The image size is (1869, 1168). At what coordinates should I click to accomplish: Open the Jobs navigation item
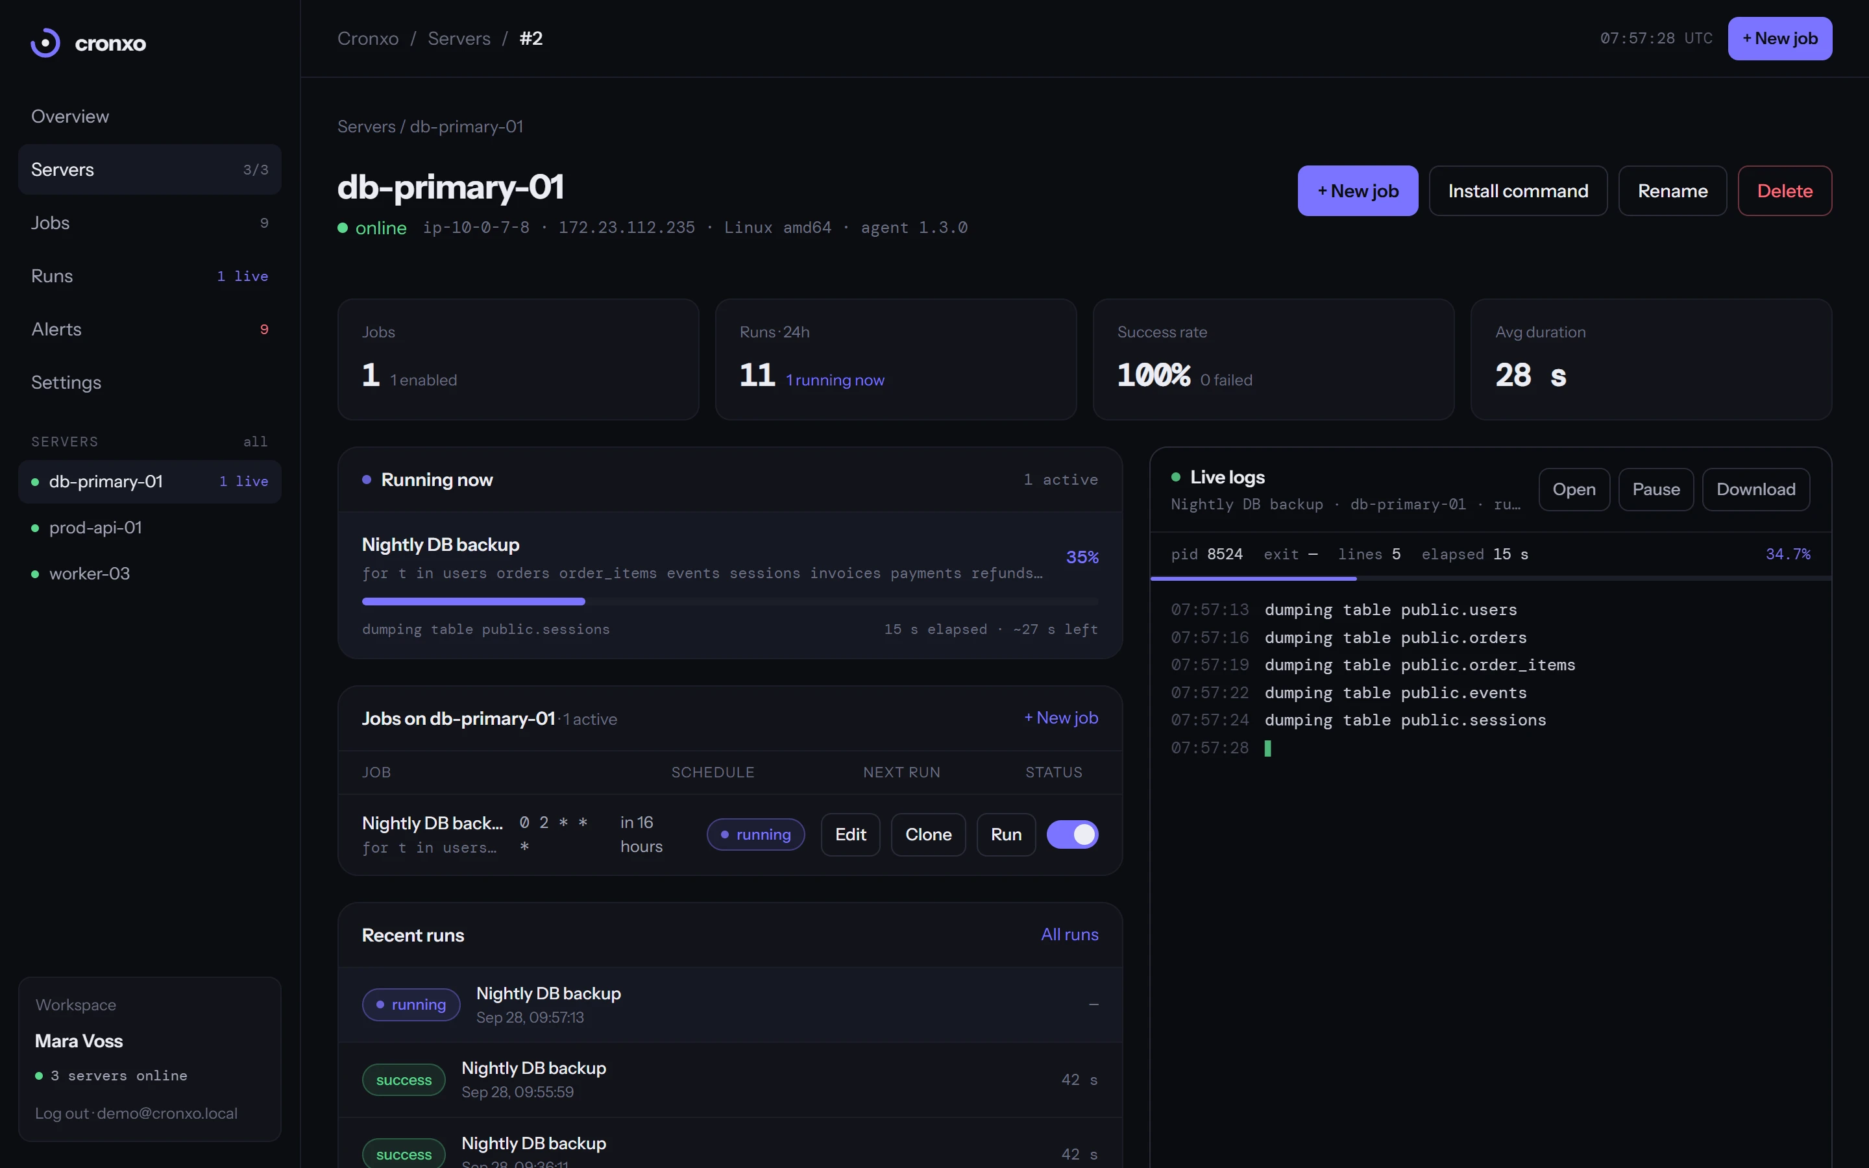149,223
